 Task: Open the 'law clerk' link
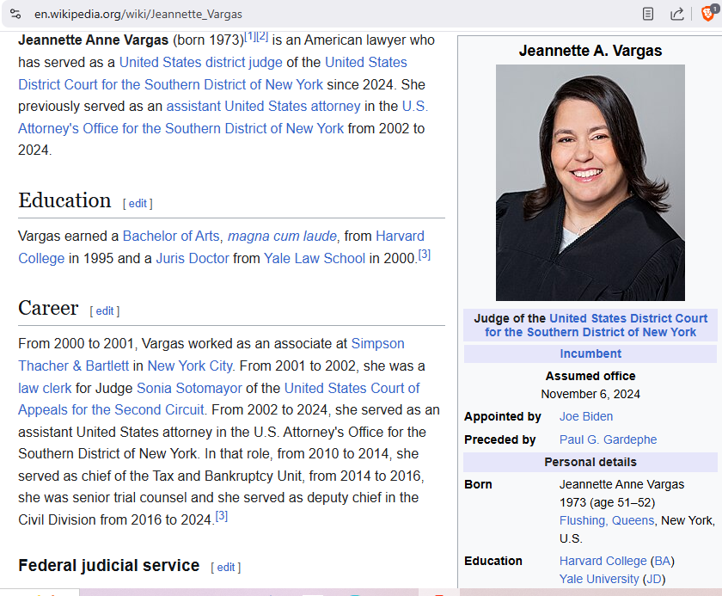45,388
